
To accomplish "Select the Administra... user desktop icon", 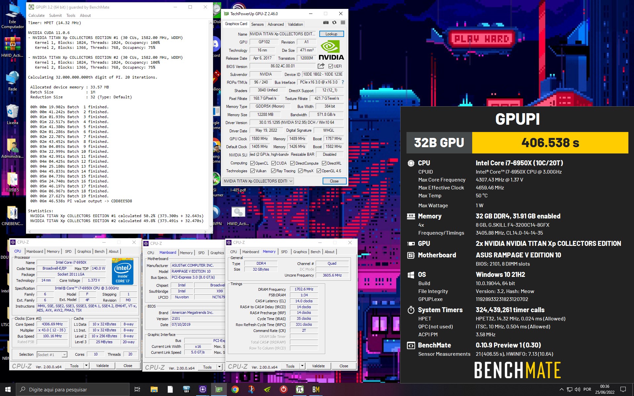I will pyautogui.click(x=13, y=148).
